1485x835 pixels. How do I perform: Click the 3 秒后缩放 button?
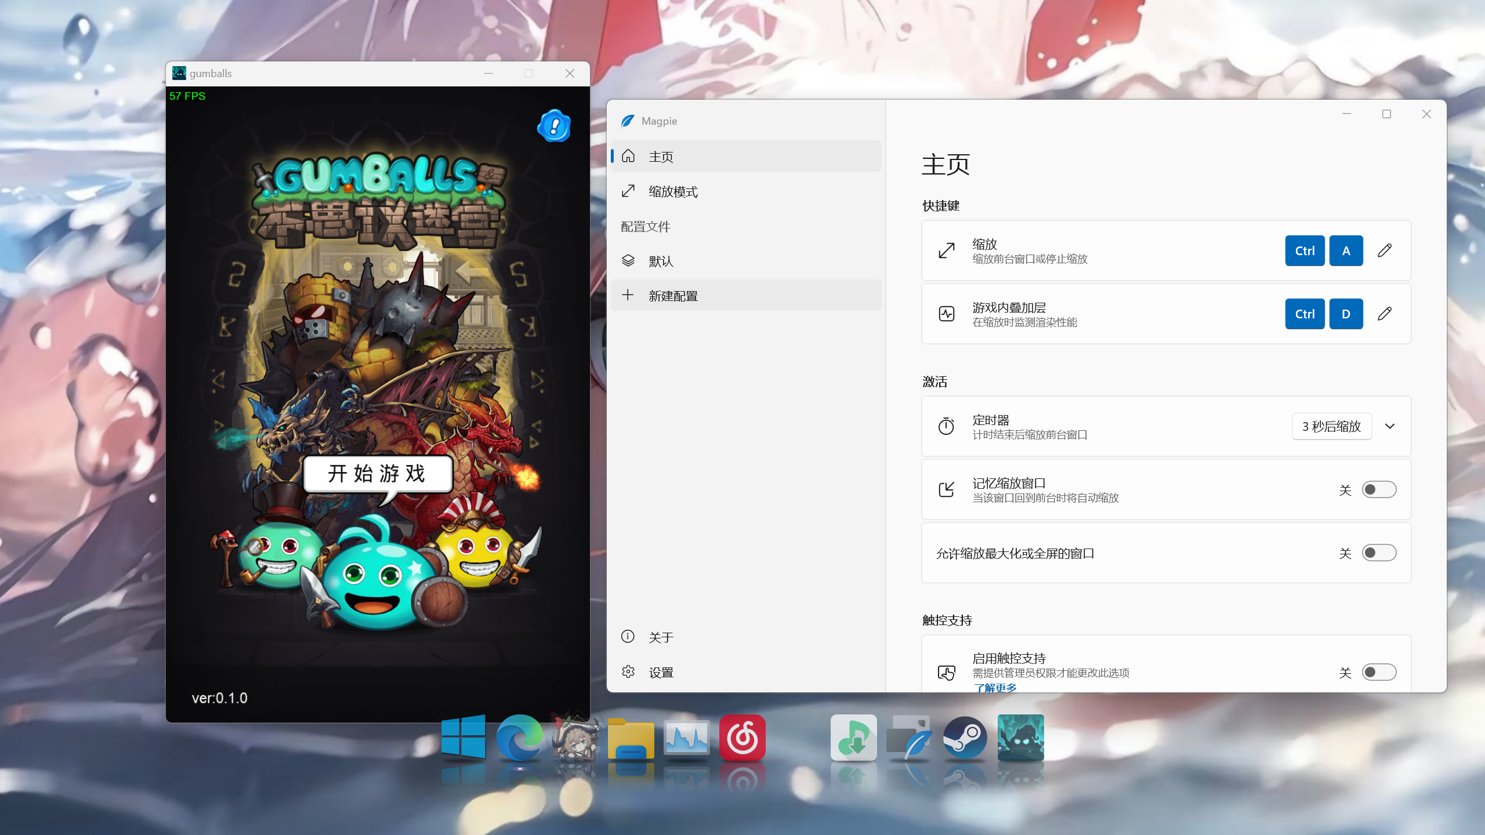pos(1331,426)
